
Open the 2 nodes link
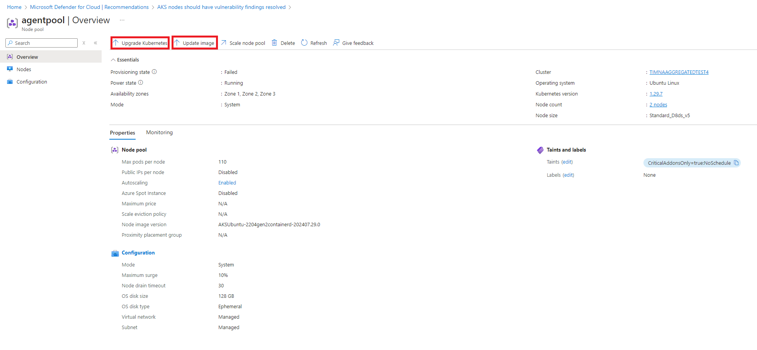pyautogui.click(x=658, y=105)
